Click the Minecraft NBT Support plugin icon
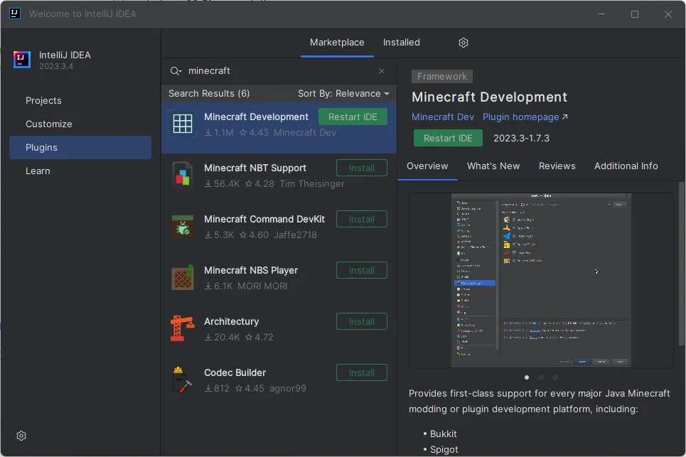This screenshot has width=686, height=457. (x=183, y=174)
